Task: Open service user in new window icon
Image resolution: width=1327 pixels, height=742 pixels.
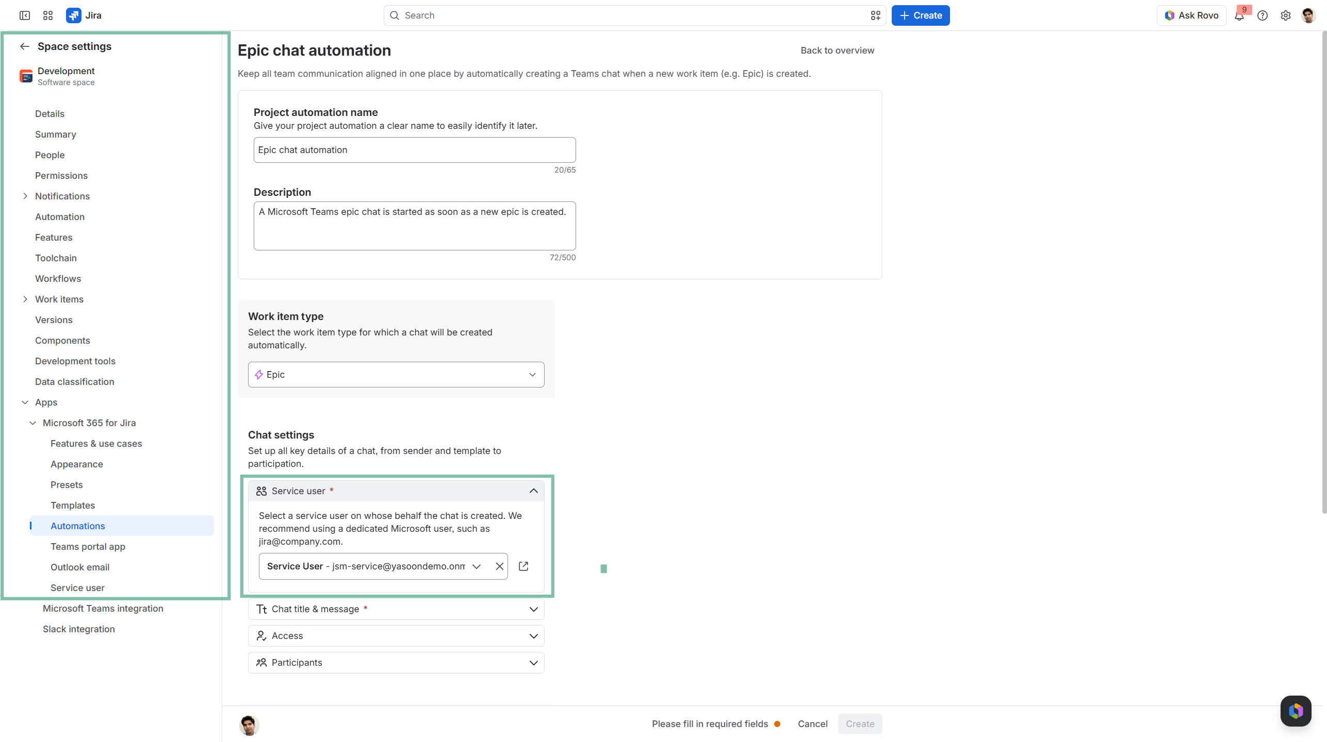Action: click(x=523, y=566)
